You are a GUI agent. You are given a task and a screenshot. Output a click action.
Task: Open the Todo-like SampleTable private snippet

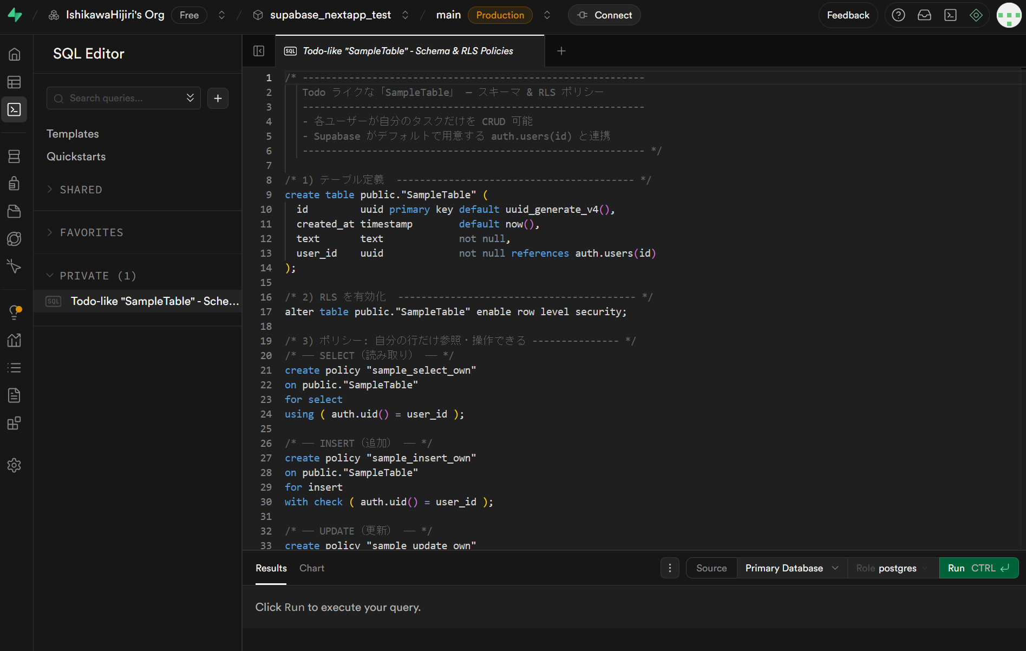[x=138, y=301]
